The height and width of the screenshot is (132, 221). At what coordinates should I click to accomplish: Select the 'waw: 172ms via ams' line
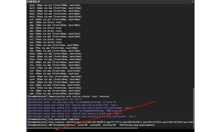click(x=55, y=94)
